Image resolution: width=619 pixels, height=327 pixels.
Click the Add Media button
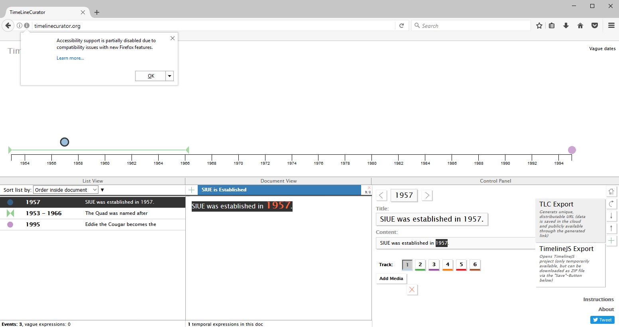(391, 278)
